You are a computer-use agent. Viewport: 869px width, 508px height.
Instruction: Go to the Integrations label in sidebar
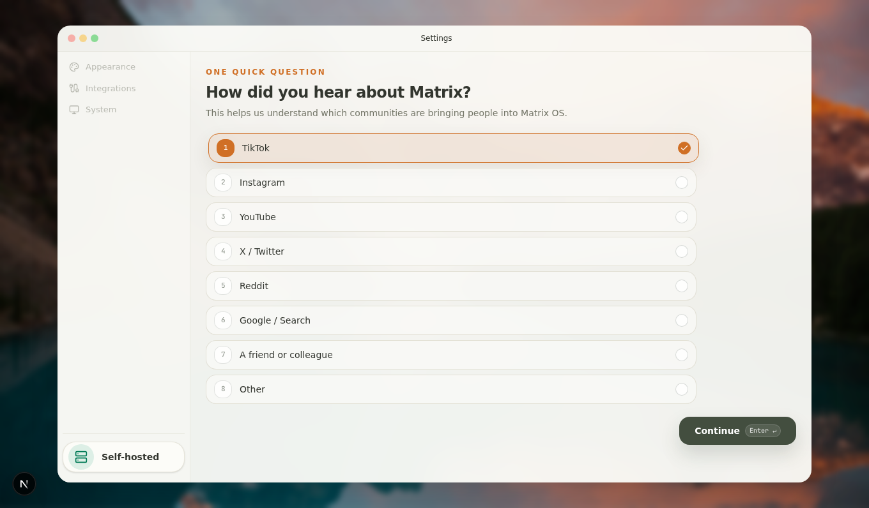click(x=111, y=89)
